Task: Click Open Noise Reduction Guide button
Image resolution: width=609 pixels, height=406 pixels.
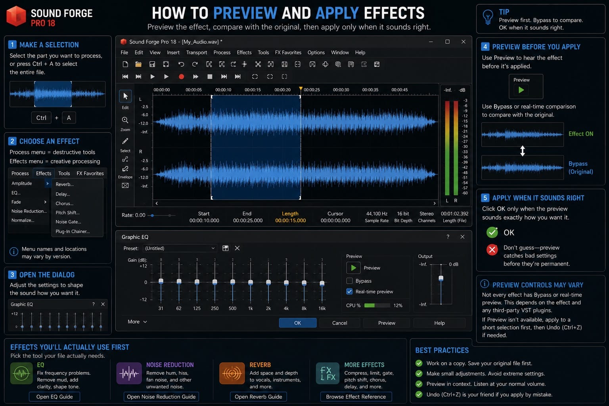Action: [161, 396]
